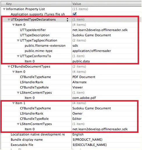Select the PDF Document value
The width and height of the screenshot is (142, 150).
tap(84, 77)
